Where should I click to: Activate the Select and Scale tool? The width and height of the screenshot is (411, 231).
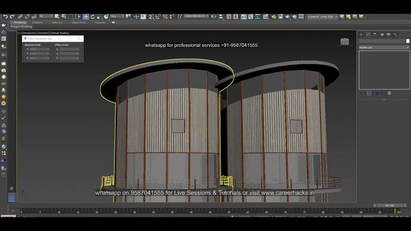coord(100,17)
